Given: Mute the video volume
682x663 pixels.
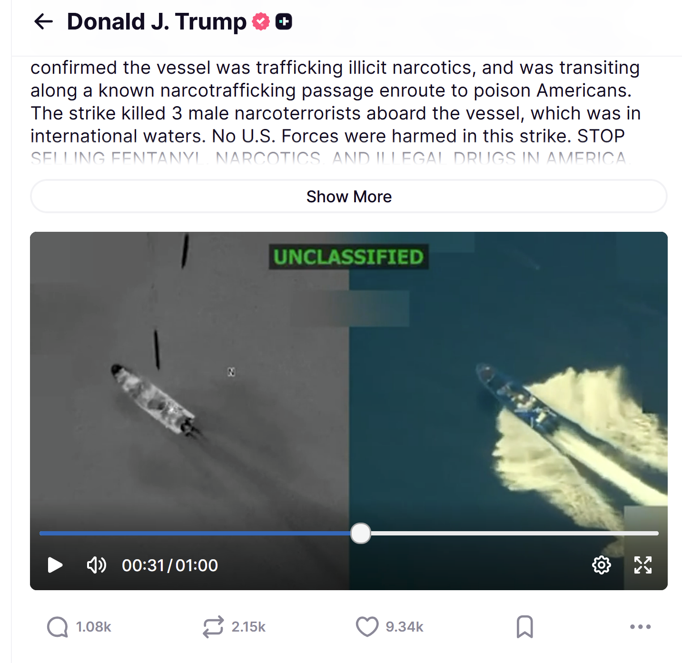Looking at the screenshot, I should tap(97, 565).
